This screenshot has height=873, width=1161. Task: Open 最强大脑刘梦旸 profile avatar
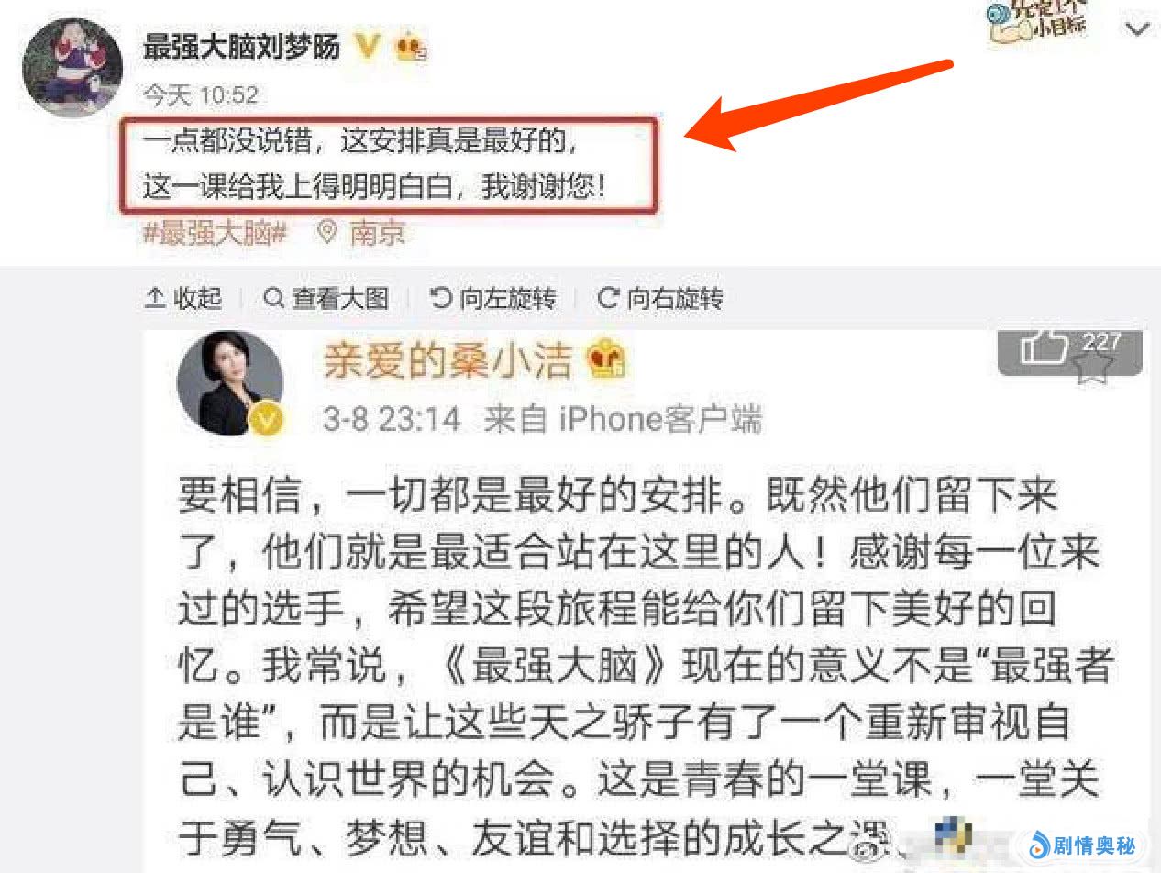72,69
